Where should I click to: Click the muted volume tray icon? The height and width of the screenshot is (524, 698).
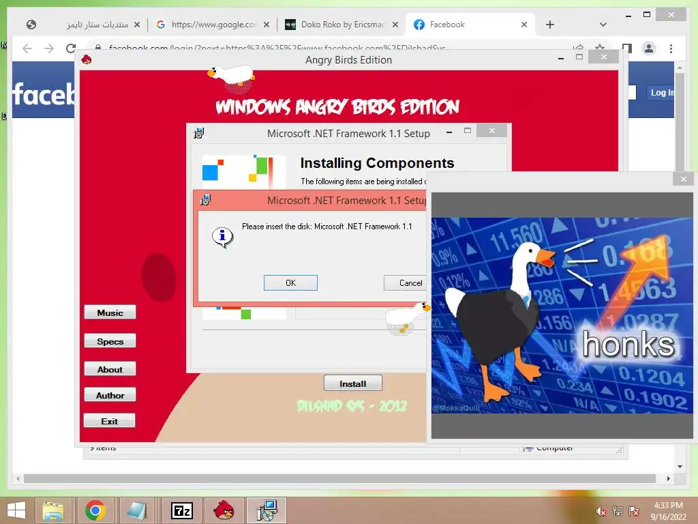601,511
